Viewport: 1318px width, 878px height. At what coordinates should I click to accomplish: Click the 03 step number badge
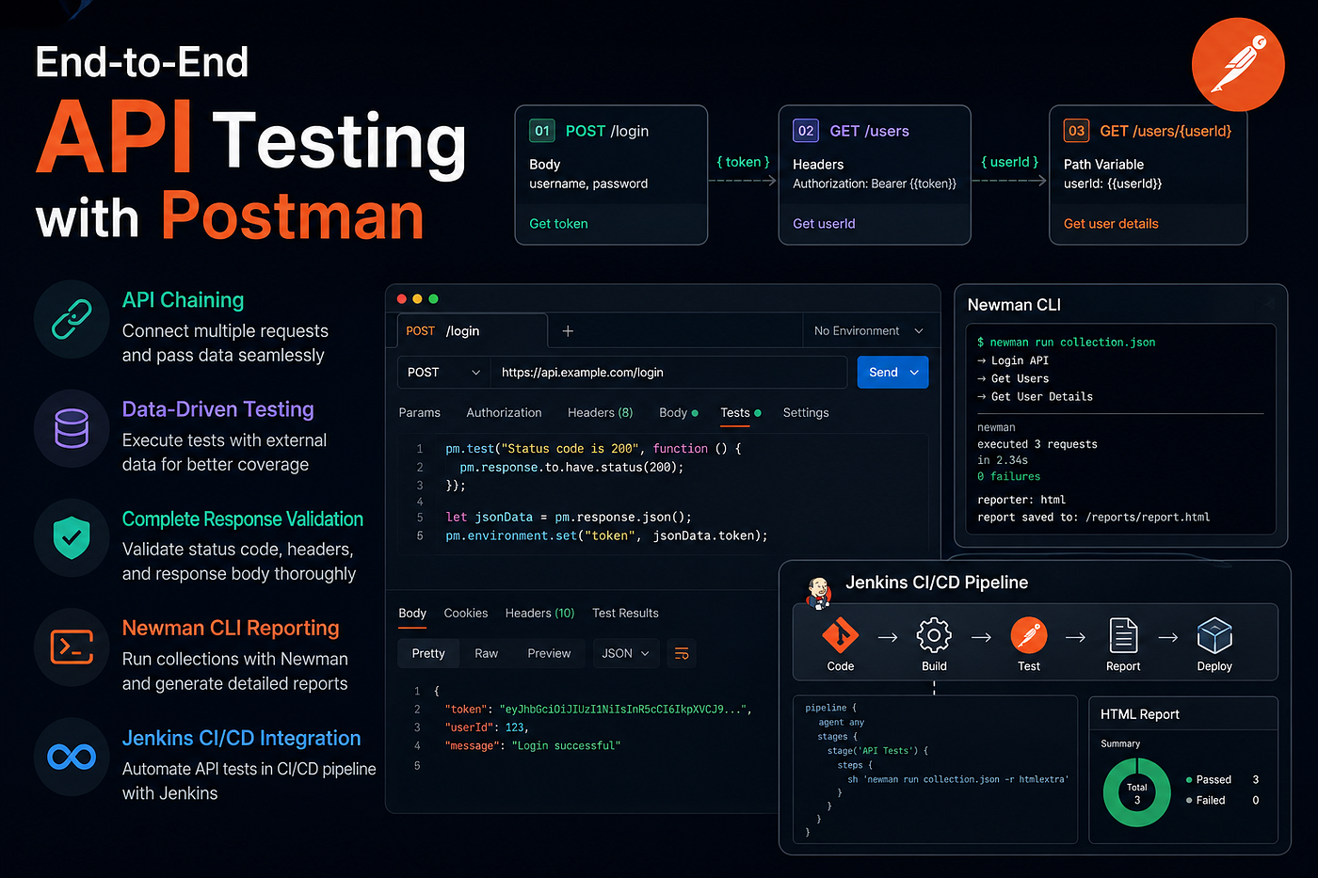(1076, 131)
